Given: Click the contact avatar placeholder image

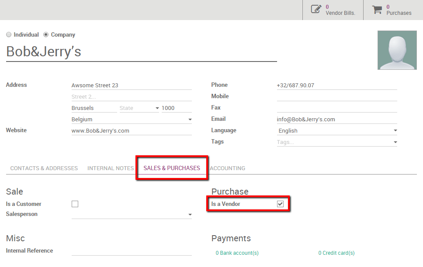Looking at the screenshot, I should (397, 50).
